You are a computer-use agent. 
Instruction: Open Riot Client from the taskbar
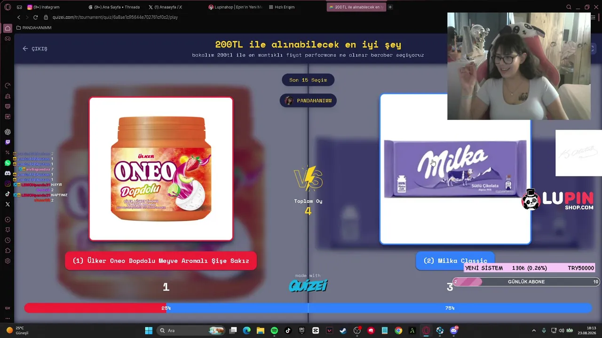coord(371,330)
